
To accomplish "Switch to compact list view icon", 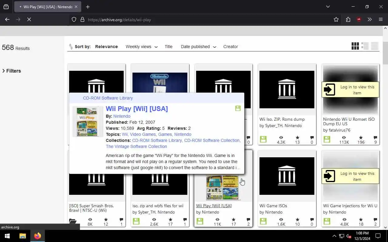I will (x=375, y=46).
